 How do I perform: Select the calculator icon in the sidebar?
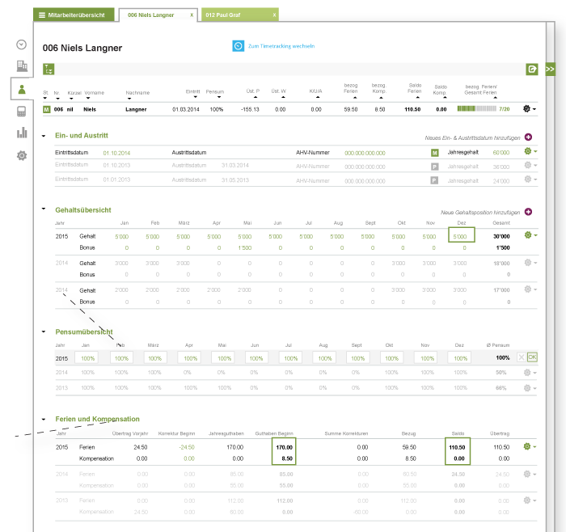pos(22,111)
